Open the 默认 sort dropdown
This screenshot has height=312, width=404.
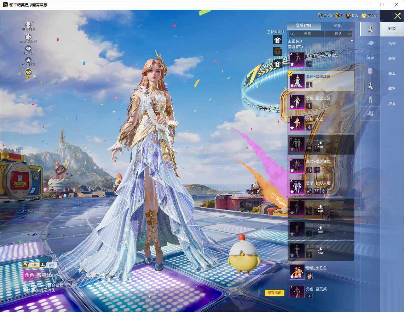pos(338,34)
